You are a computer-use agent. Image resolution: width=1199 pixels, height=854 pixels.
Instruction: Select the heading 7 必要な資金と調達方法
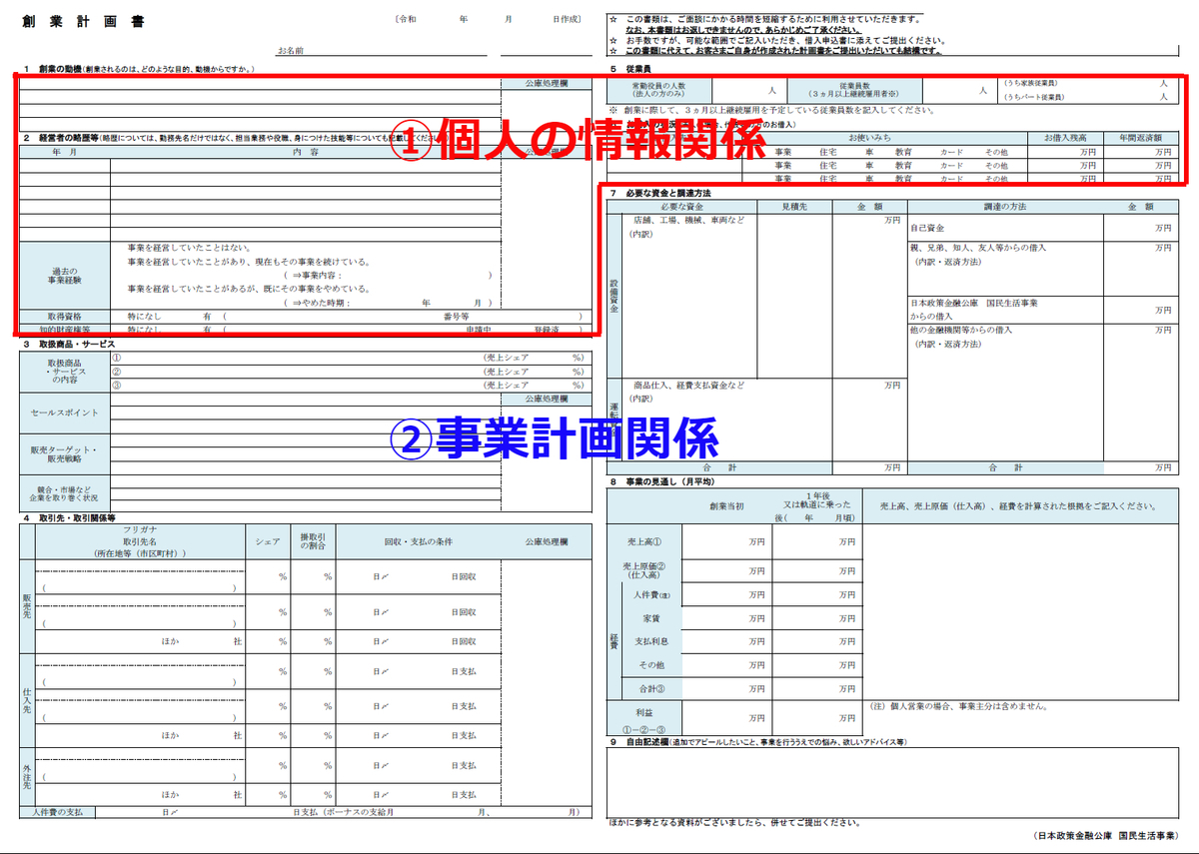point(660,192)
